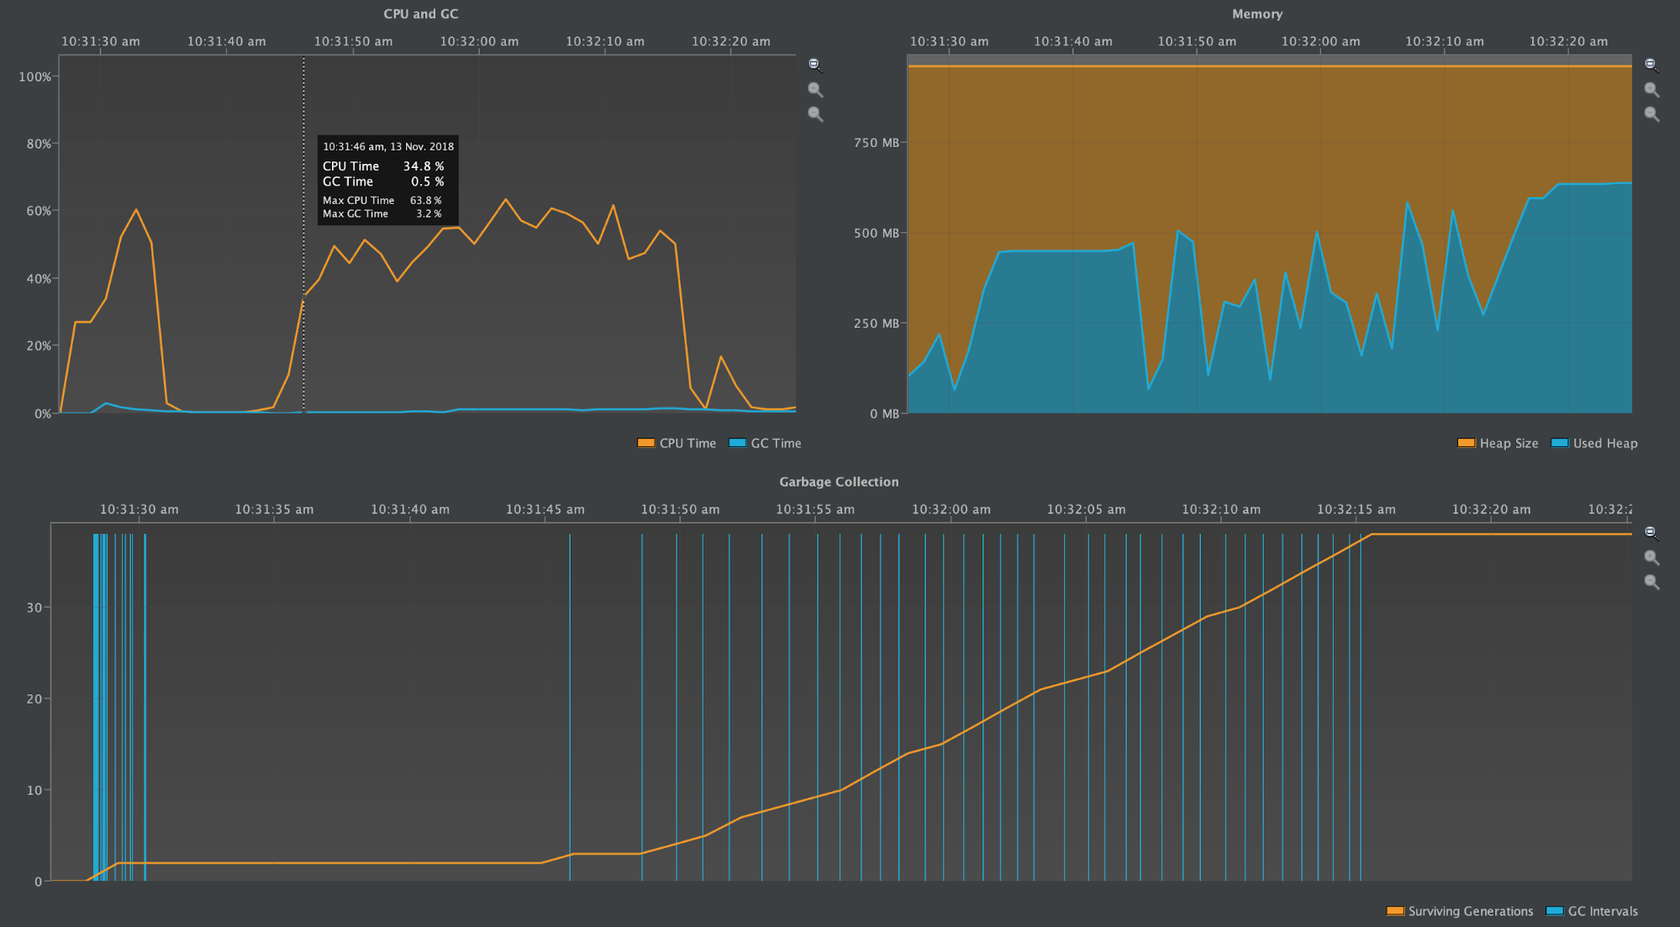
Task: Click 10:31:50 am on CPU and GC time axis
Action: pyautogui.click(x=353, y=41)
